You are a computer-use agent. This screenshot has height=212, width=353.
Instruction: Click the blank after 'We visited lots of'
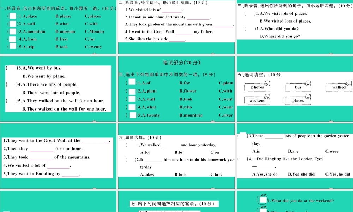[172, 11]
